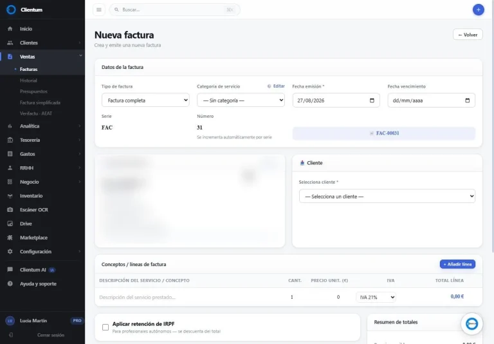The image size is (494, 344).
Task: Open Verifactu - AEAT submenu item
Action: coord(36,113)
